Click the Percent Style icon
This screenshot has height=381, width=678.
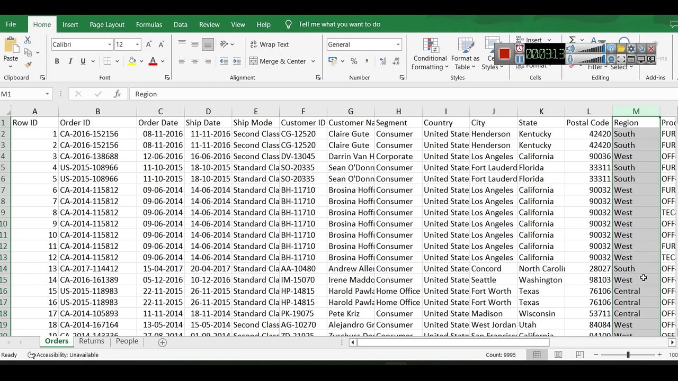click(354, 61)
